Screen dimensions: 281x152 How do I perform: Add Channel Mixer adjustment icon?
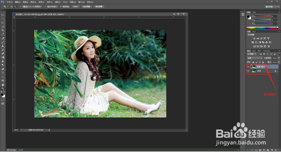266,42
